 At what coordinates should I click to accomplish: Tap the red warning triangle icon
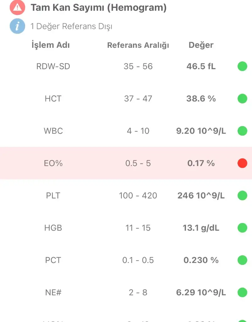click(18, 8)
